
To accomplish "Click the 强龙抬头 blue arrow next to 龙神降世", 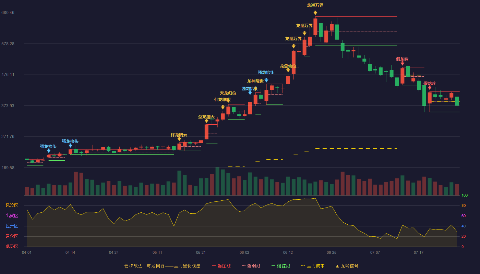I will 250,92.
